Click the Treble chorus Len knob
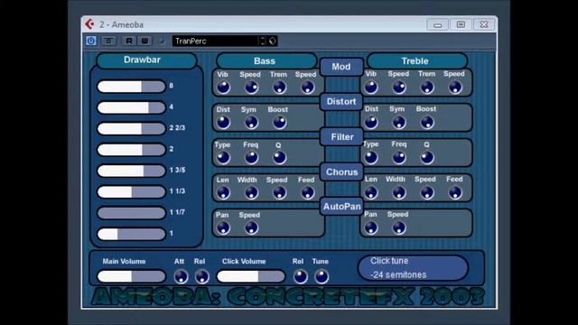The image size is (578, 325). [371, 192]
